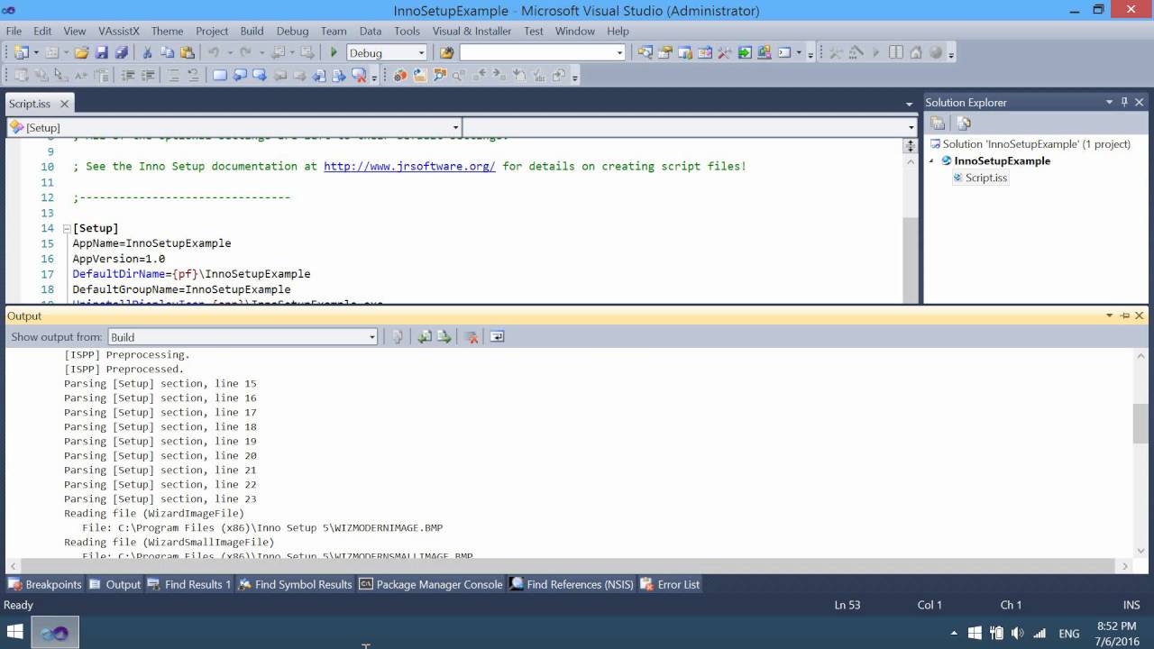Click Clear All in Output panel
The image size is (1154, 649).
point(471,336)
